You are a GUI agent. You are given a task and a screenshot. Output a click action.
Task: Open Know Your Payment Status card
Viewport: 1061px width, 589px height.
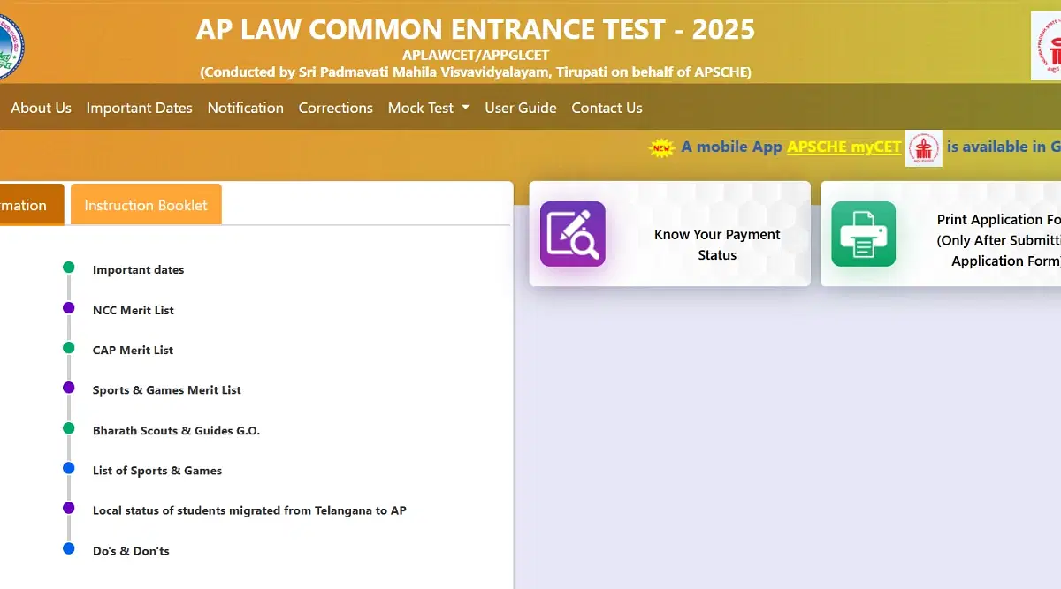pyautogui.click(x=669, y=234)
